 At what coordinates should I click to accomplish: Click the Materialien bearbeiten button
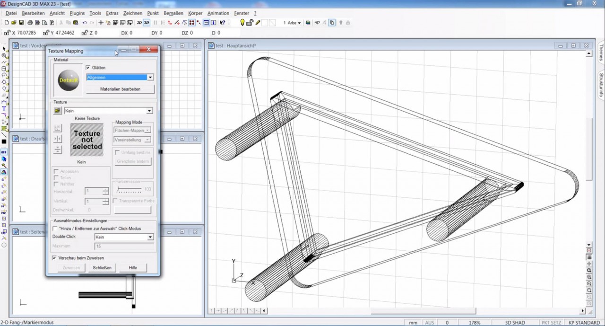120,89
